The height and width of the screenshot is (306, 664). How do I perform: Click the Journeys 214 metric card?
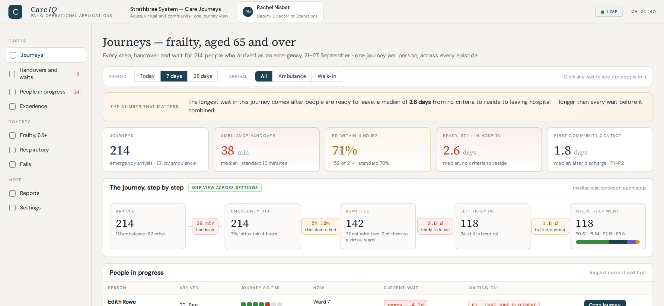[155, 150]
